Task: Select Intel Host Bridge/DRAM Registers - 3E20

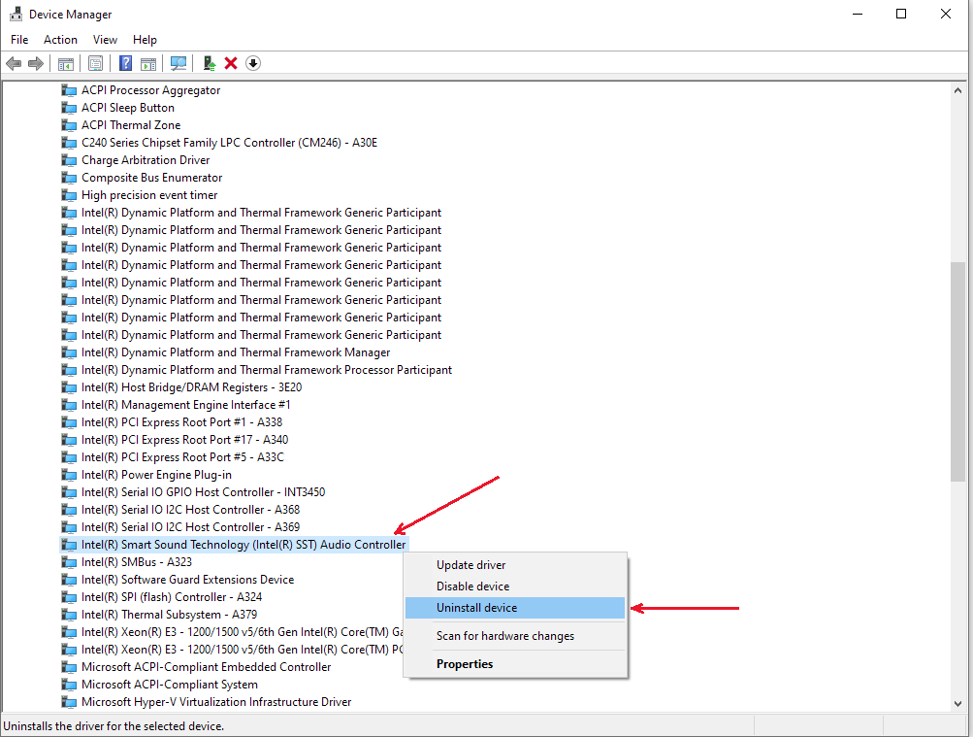Action: (192, 387)
